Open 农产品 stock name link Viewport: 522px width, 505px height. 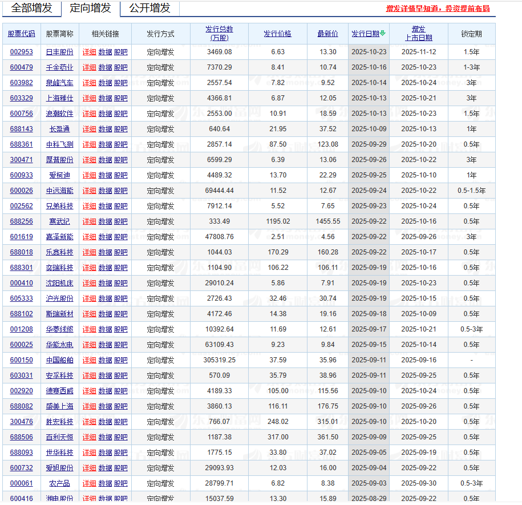(59, 483)
